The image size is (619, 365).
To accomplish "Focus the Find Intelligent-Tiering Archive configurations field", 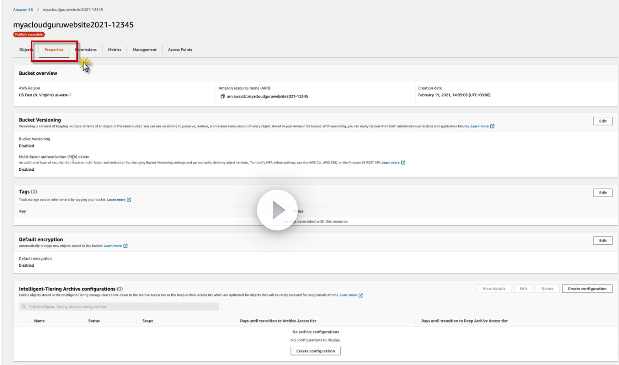I will click(x=119, y=307).
